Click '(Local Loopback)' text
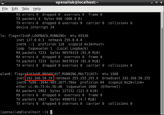This screenshot has width=164, height=115. coord(72,48)
